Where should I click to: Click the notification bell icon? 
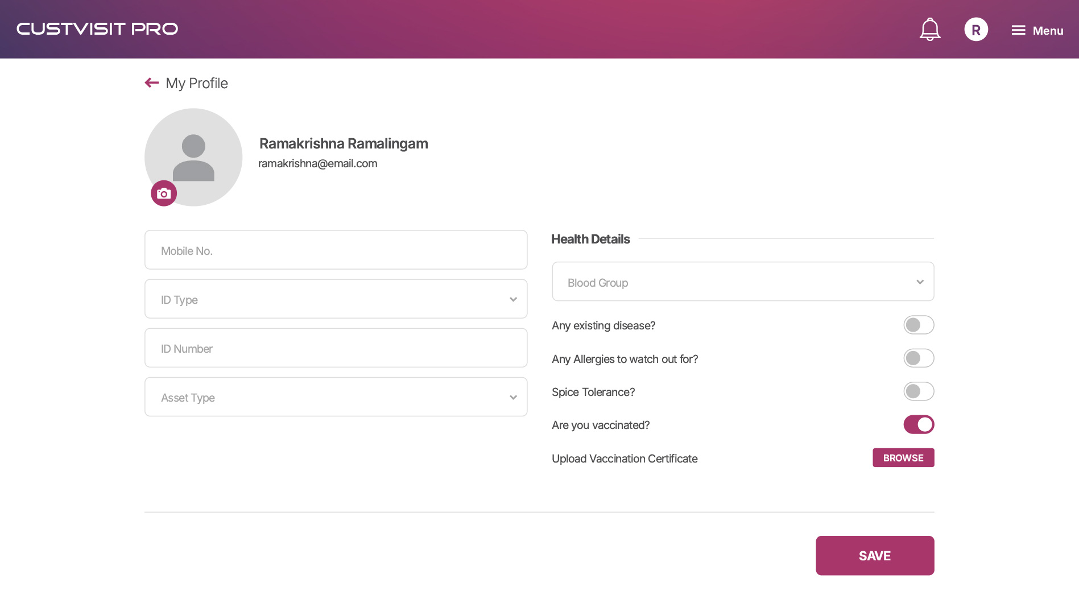point(929,30)
